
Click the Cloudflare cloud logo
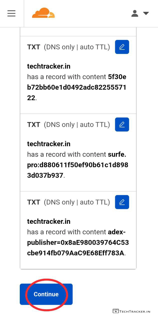43,13
